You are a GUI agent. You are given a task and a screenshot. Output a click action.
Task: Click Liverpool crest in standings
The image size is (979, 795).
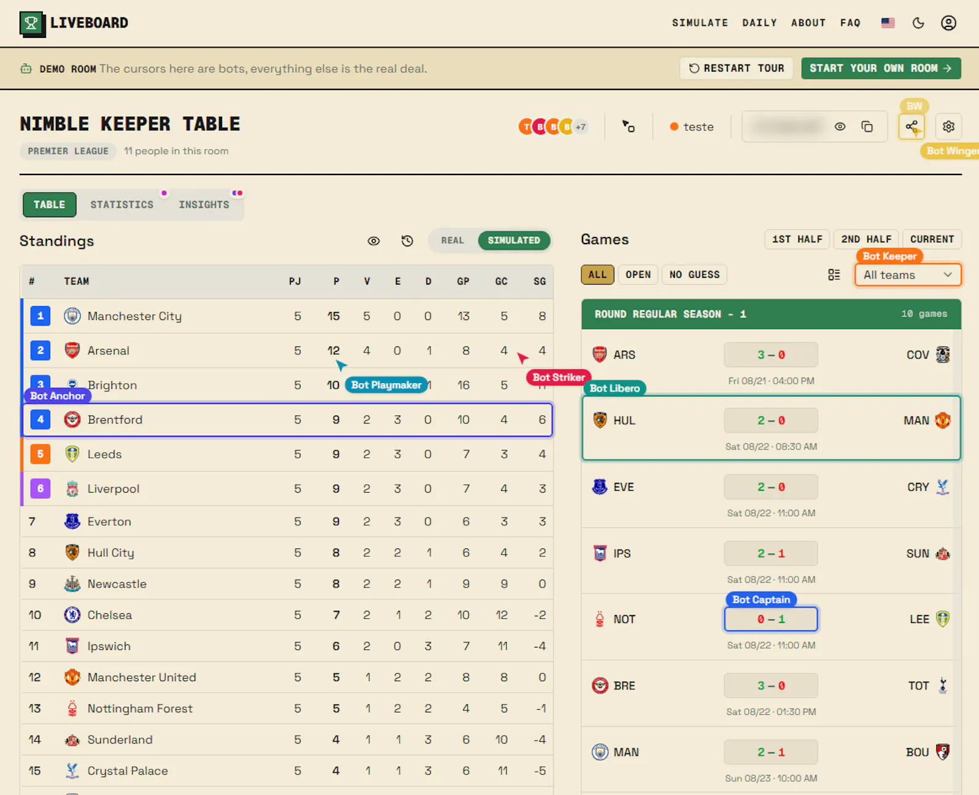[72, 488]
